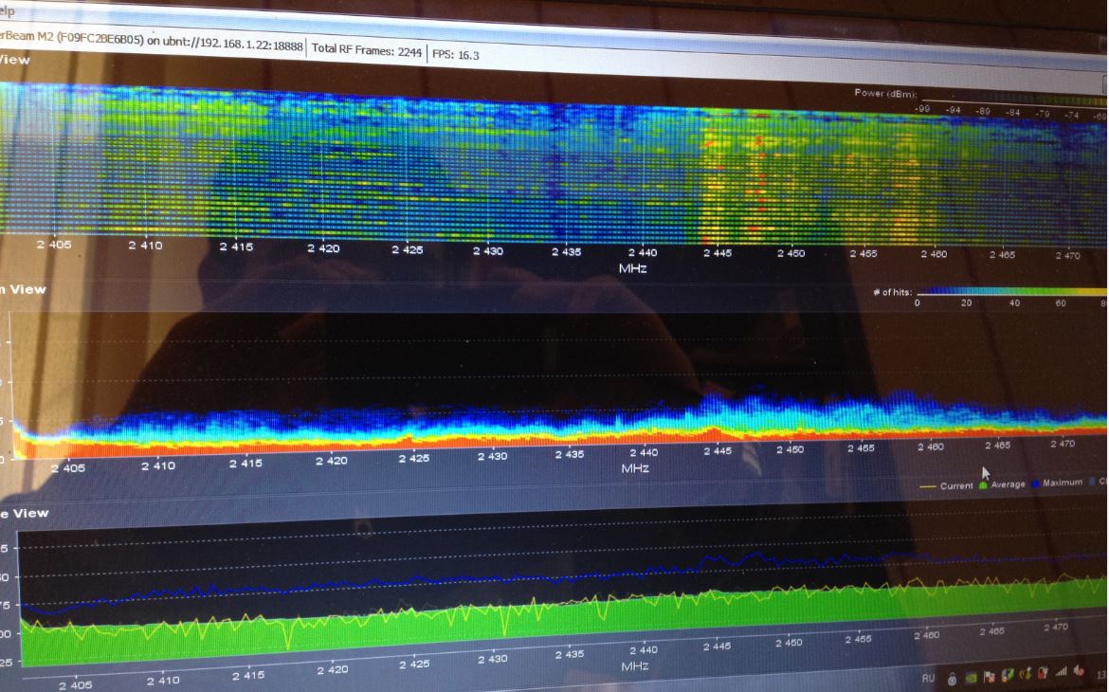Click the Power (dBm) color scale bar
The width and height of the screenshot is (1109, 692).
coord(1013,99)
